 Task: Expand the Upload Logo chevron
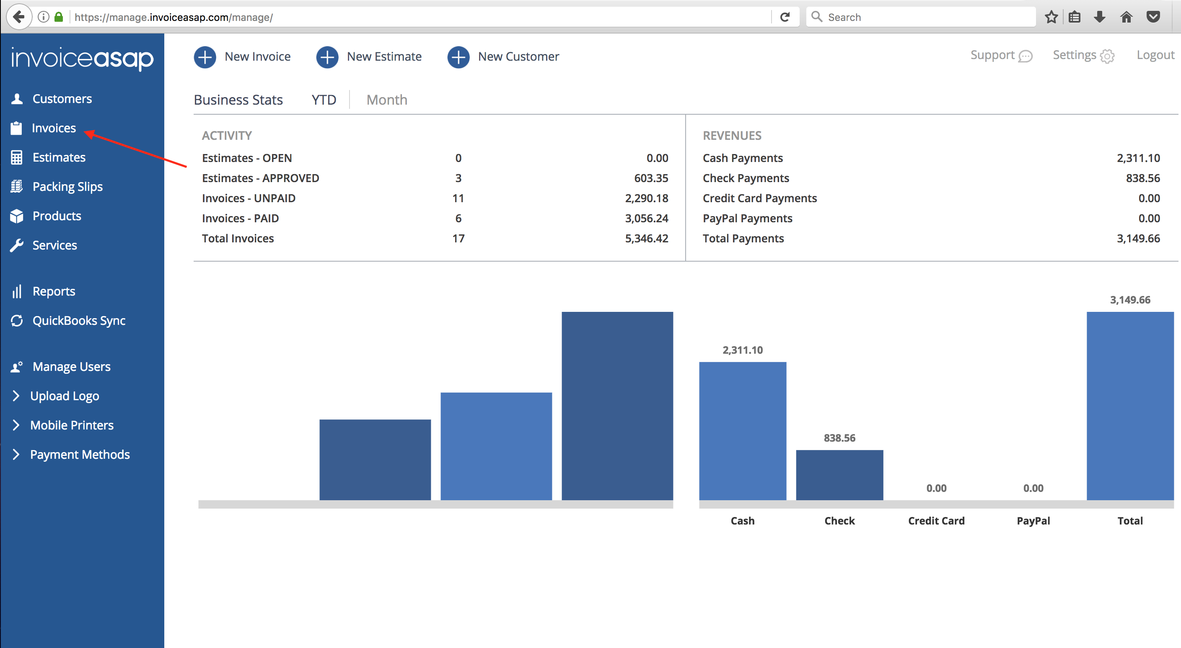point(16,396)
